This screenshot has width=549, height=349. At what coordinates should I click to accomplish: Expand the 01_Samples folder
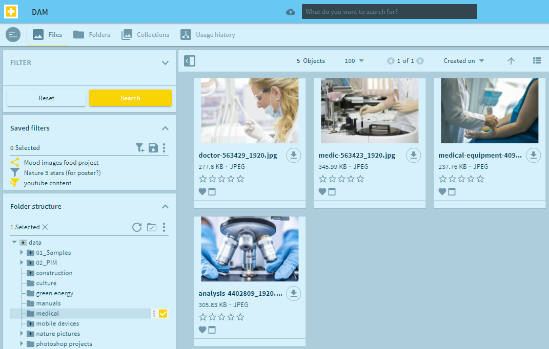click(22, 252)
